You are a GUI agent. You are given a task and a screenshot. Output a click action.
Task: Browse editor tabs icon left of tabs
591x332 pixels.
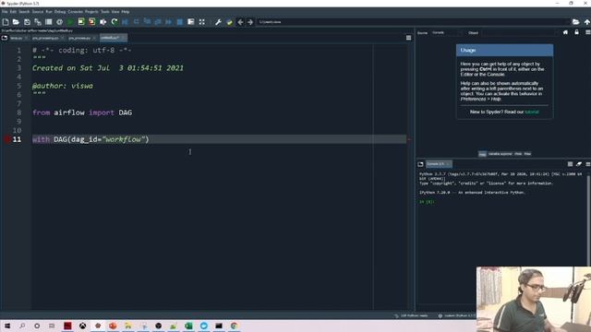pyautogui.click(x=5, y=38)
